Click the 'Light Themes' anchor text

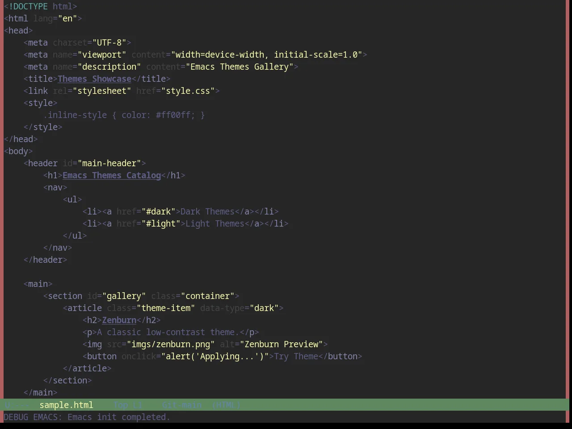click(215, 223)
